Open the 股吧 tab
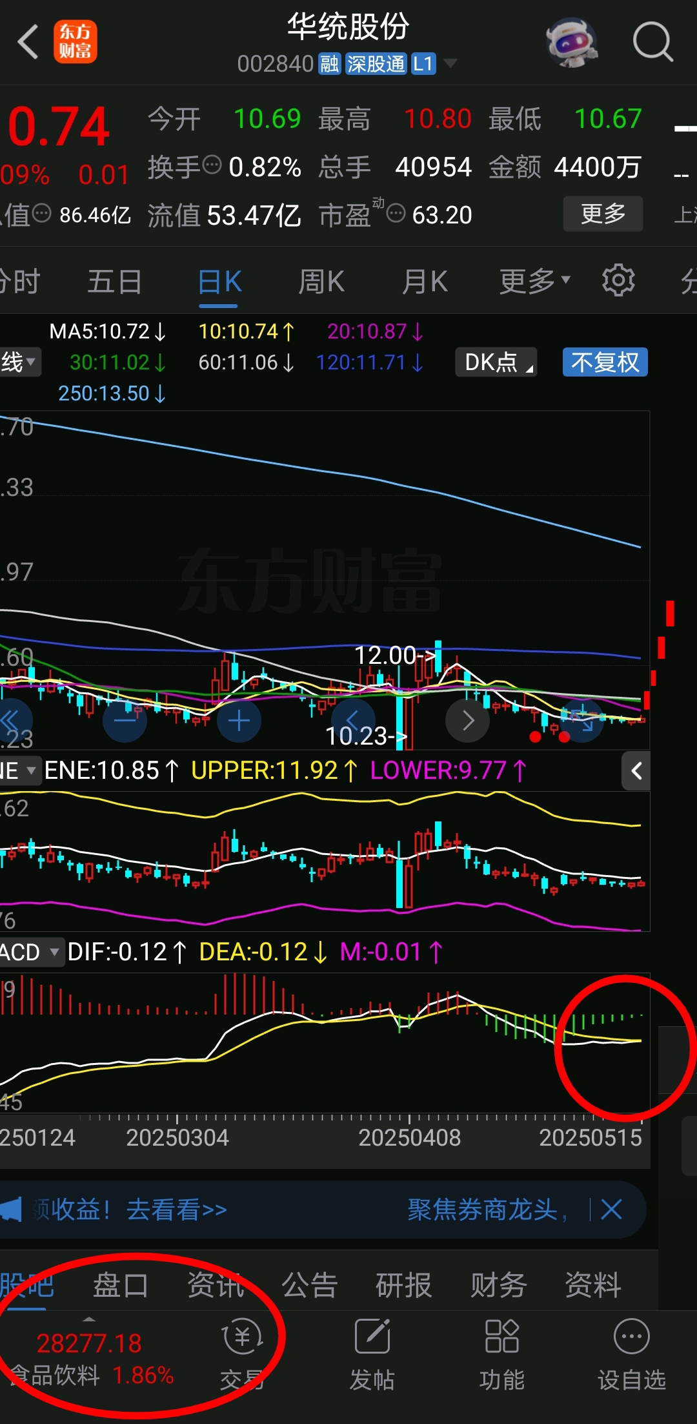The image size is (697, 1424). click(26, 1286)
